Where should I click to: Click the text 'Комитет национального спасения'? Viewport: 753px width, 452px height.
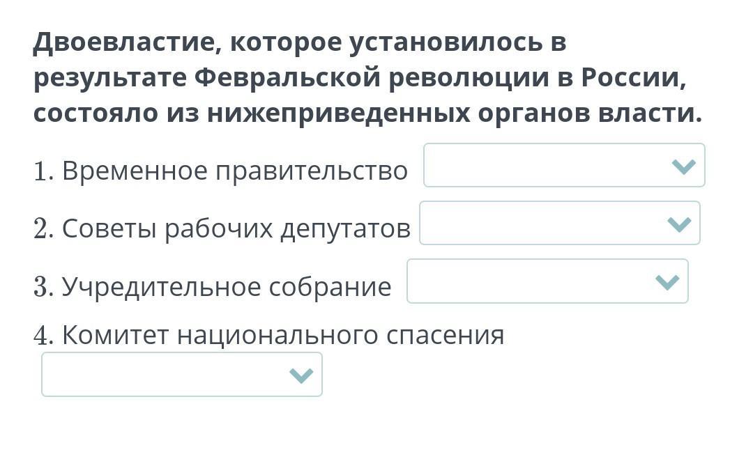coord(283,335)
